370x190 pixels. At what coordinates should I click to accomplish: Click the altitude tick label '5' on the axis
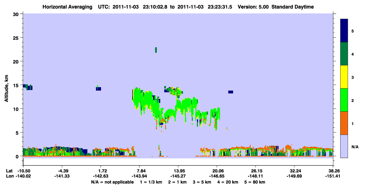(x=18, y=132)
